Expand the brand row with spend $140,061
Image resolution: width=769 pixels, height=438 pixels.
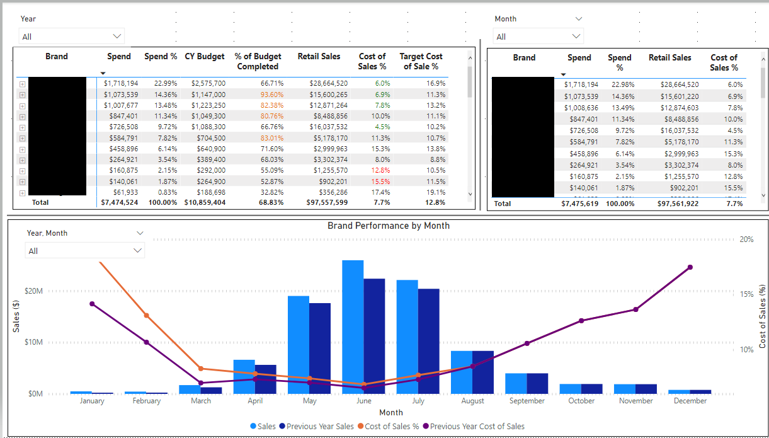click(22, 182)
